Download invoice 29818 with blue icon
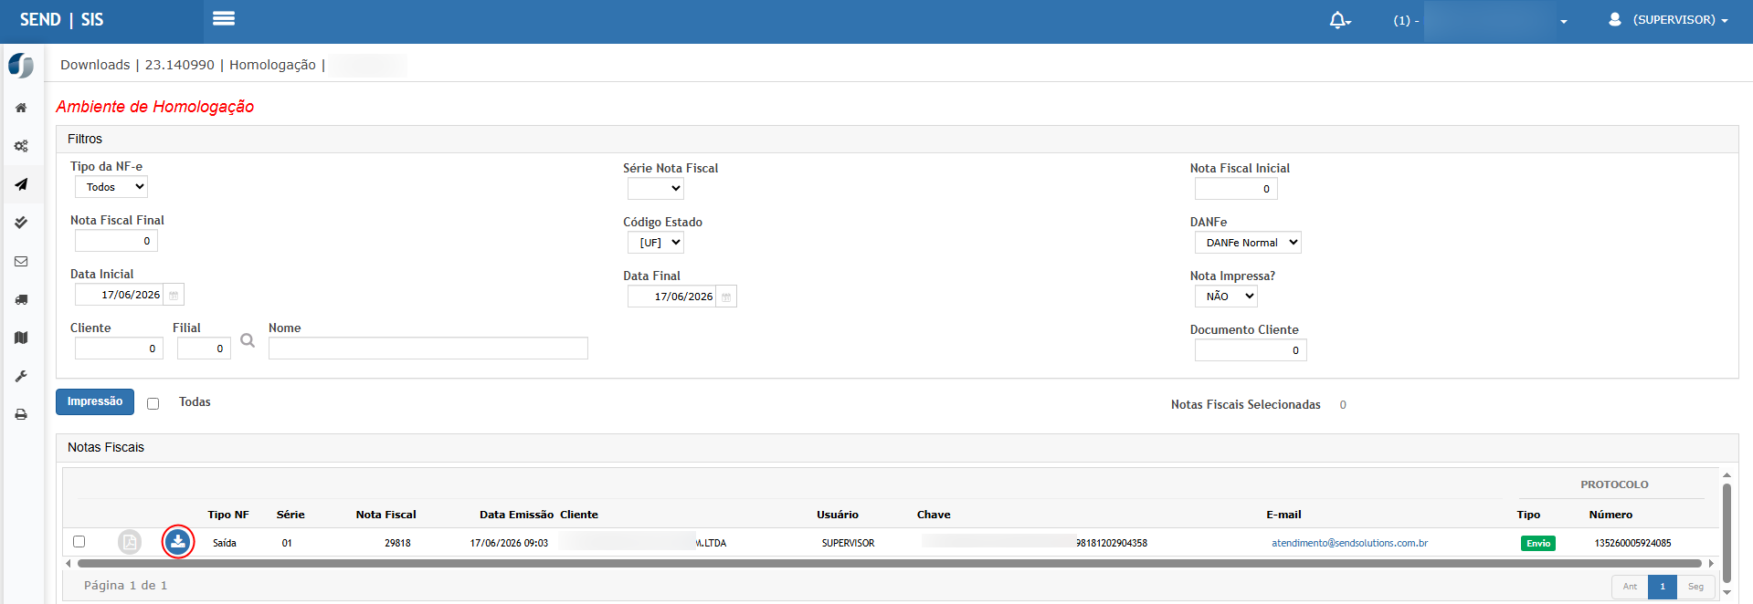1753x604 pixels. pyautogui.click(x=178, y=542)
